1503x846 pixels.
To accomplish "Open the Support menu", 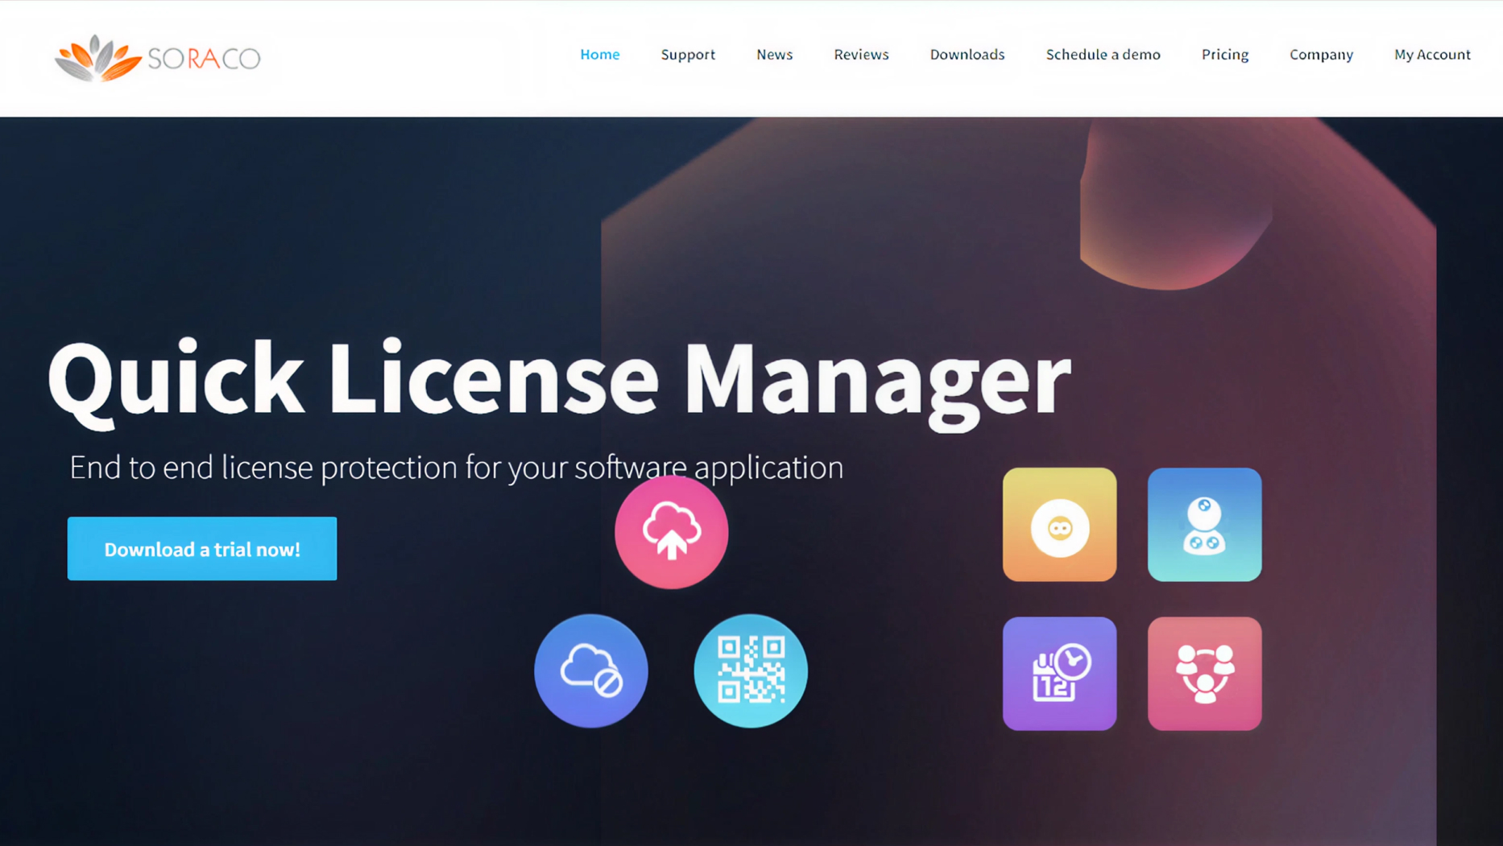I will click(x=688, y=55).
